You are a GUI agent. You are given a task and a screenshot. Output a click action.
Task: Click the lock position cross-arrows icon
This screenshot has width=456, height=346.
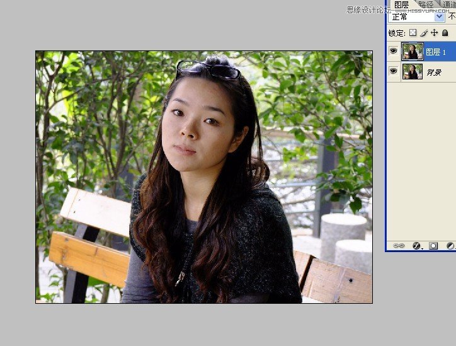pyautogui.click(x=434, y=33)
